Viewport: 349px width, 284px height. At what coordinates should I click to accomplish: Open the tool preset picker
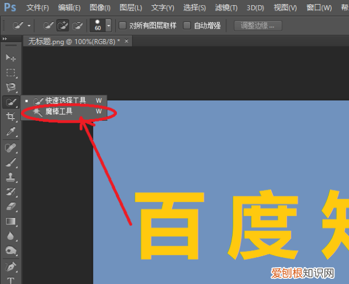(x=22, y=26)
